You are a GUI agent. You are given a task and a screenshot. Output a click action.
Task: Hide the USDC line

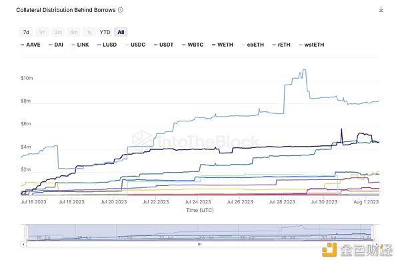click(135, 45)
